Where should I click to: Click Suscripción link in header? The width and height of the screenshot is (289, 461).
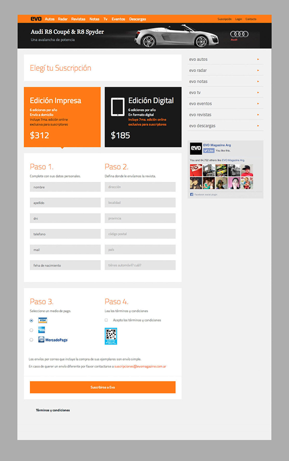224,19
